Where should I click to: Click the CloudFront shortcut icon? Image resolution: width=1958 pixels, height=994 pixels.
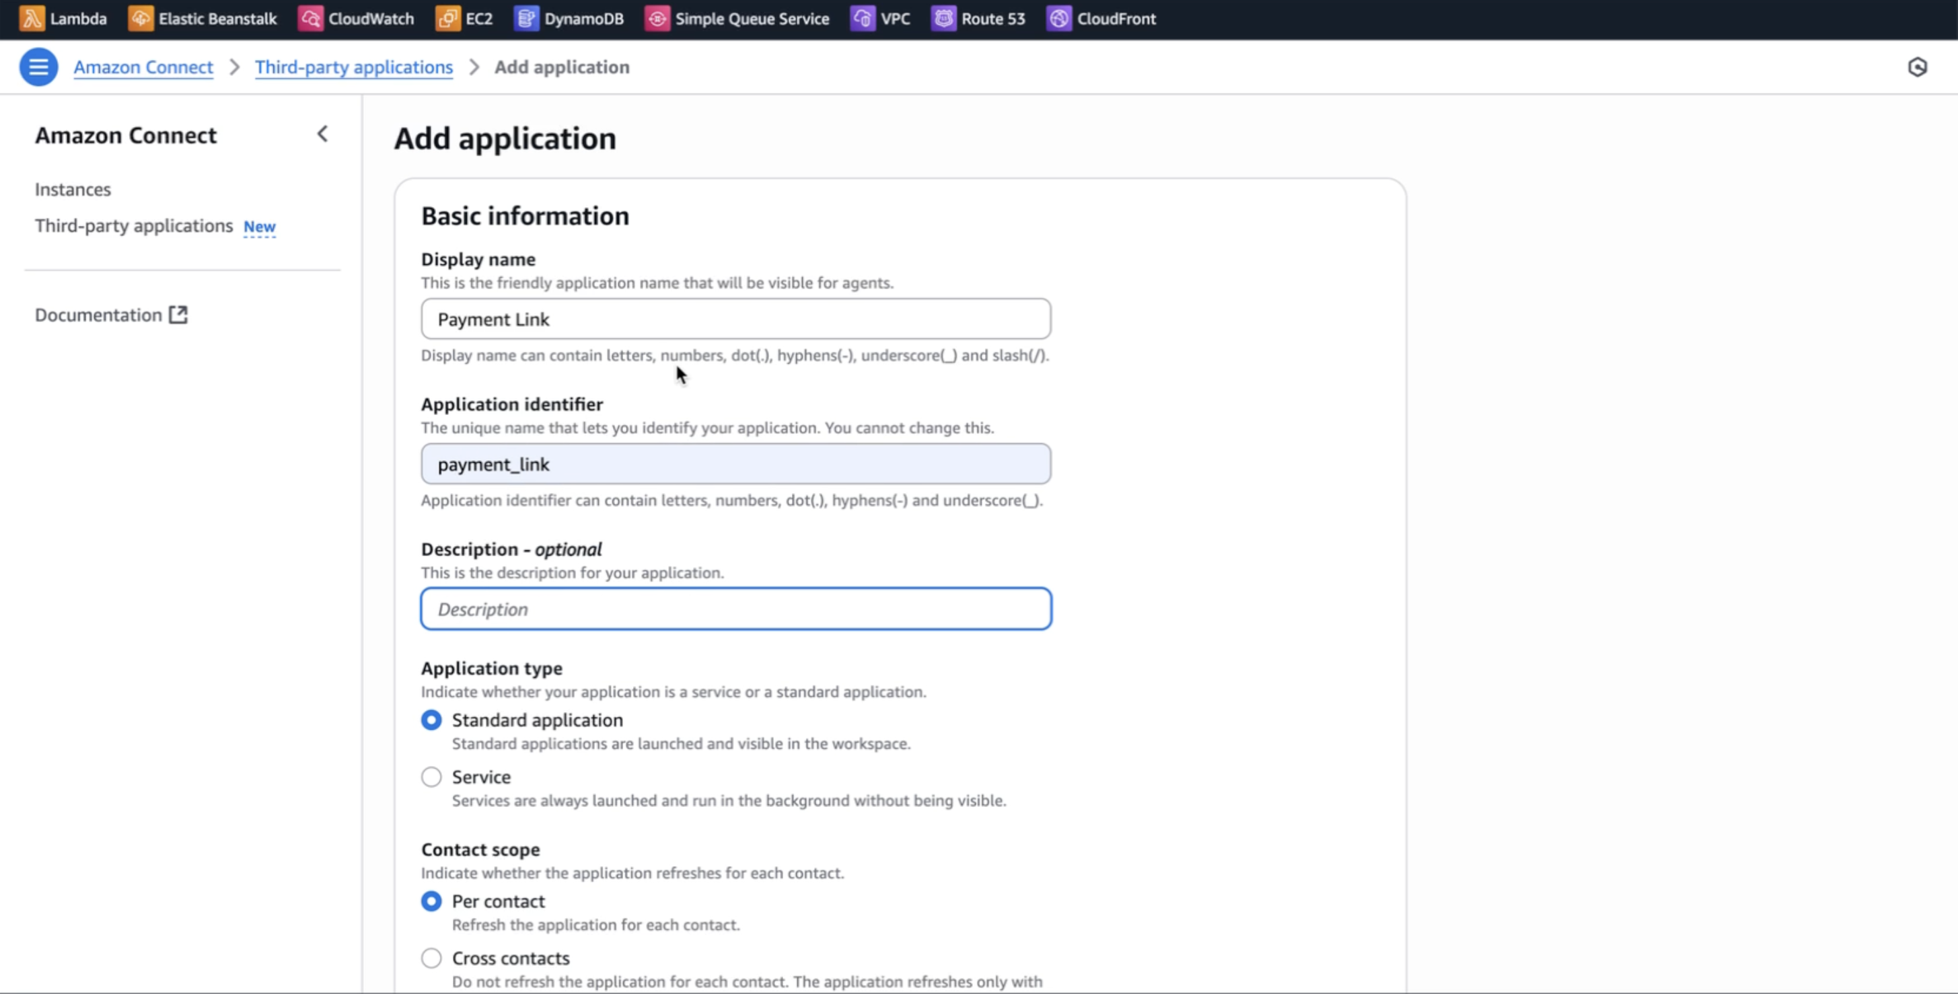pos(1059,18)
